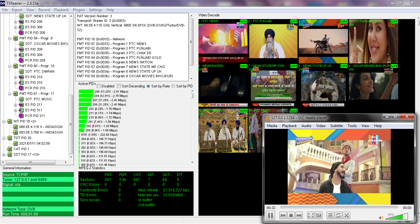Expand the ES PID 310 node
The height and width of the screenshot is (224, 420).
pos(16,82)
